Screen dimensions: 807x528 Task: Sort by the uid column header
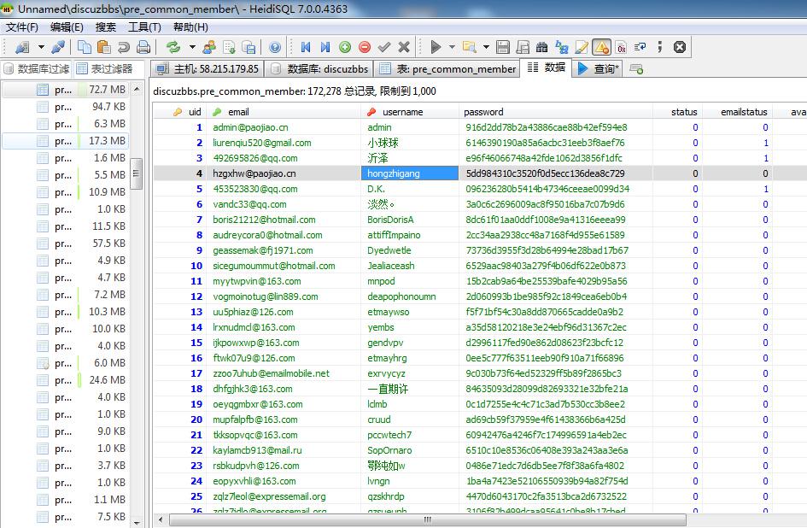(180, 112)
